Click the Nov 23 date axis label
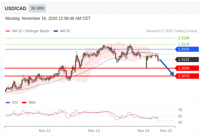The height and width of the screenshot is (138, 201). click(x=166, y=131)
